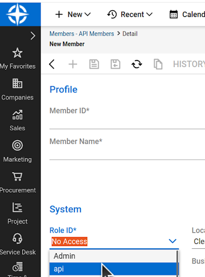
Task: Select api from the Role ID list
Action: point(113,269)
